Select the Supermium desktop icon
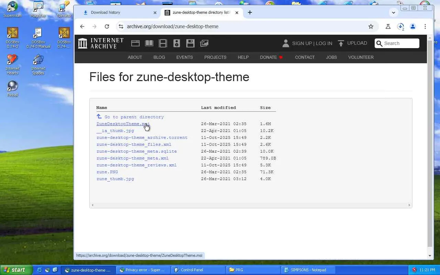 (12, 10)
